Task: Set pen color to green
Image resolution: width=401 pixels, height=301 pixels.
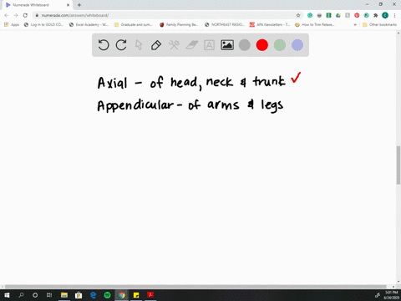Action: click(x=280, y=45)
